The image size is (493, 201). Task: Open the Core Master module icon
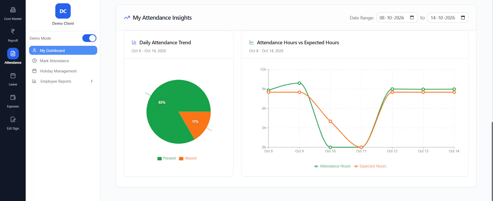click(x=13, y=10)
